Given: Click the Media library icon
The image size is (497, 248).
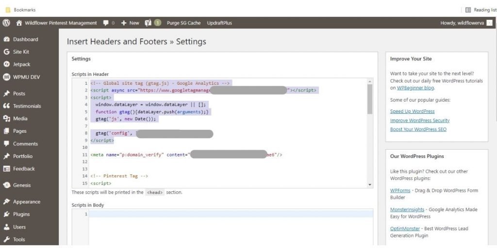Looking at the screenshot, I should 6,119.
